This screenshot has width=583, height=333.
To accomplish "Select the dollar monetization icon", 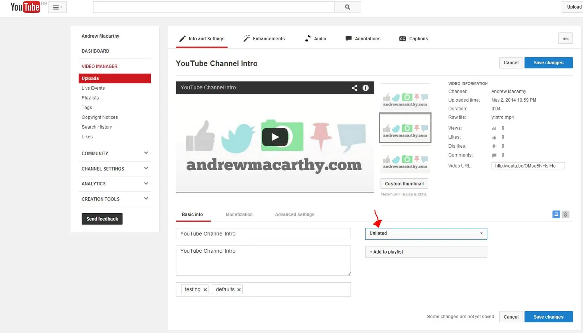I will [566, 214].
